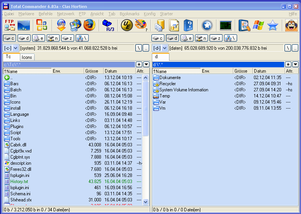Select the Tc tab in left panel
The image size is (301, 214).
[11, 57]
